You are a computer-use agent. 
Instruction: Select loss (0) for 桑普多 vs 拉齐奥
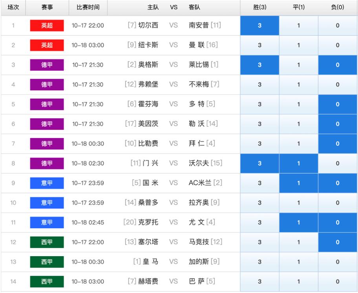coord(338,203)
